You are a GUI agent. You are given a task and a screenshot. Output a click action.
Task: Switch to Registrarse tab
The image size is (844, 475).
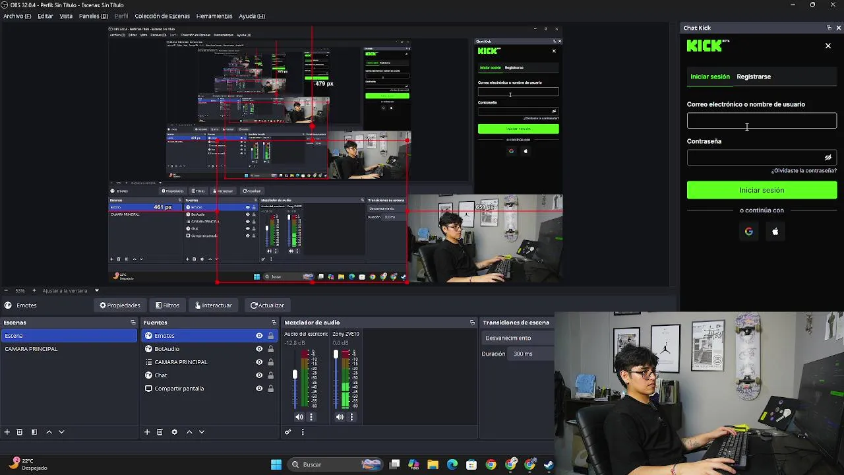pyautogui.click(x=754, y=77)
